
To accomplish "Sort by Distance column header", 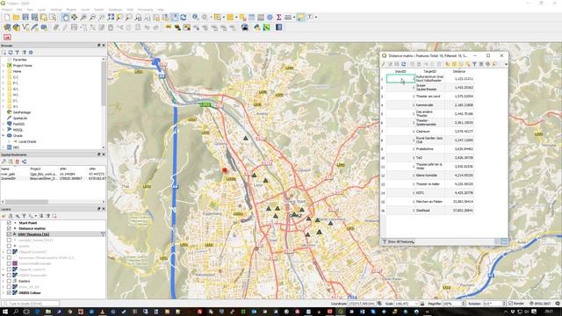I will [x=459, y=71].
